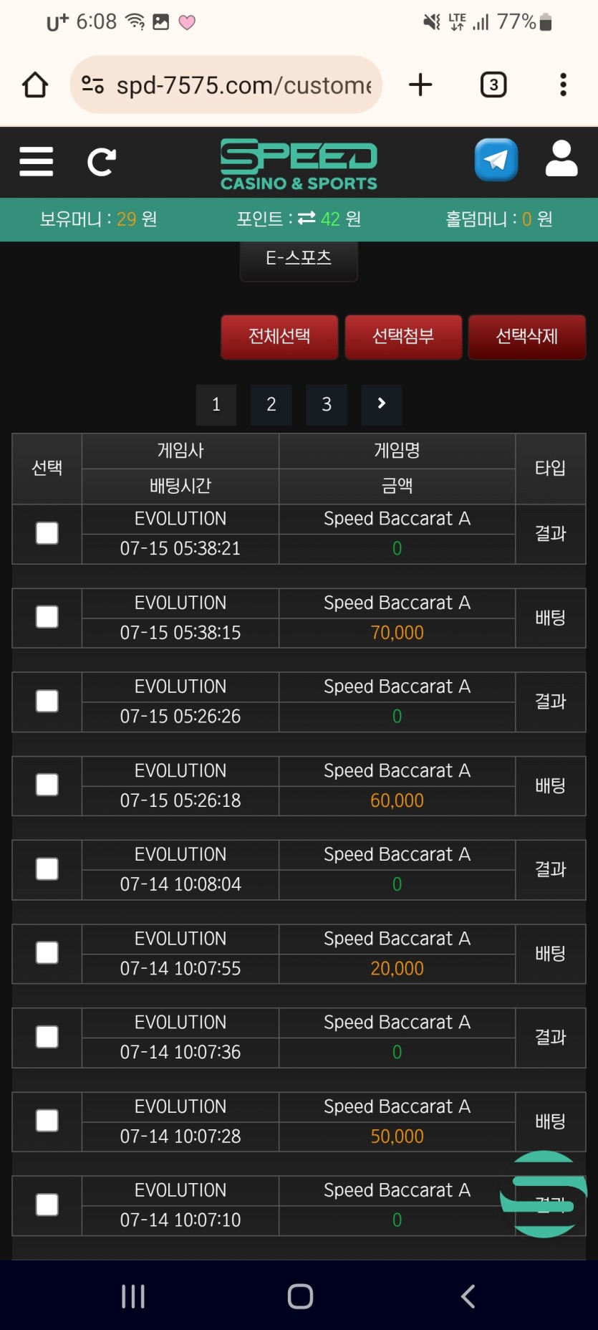Open the browser three-dot overflow menu
The height and width of the screenshot is (1330, 598).
564,85
